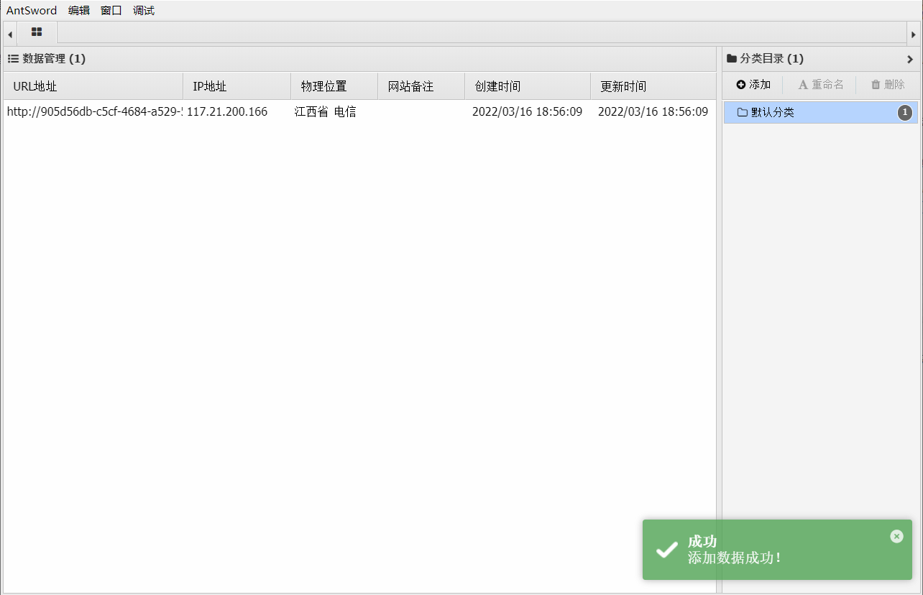The height and width of the screenshot is (595, 923).
Task: Click the right tab navigation arrow
Action: pyautogui.click(x=914, y=33)
